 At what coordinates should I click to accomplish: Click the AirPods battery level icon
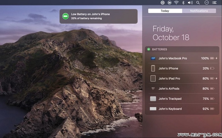click(x=212, y=89)
